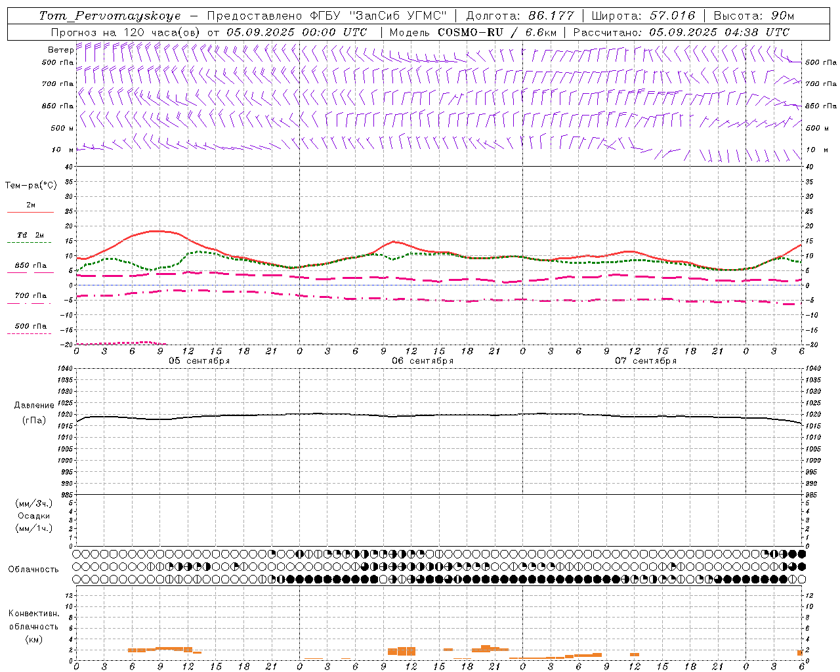
Task: Click the (км) unit label under convective cloud
Action: click(34, 639)
